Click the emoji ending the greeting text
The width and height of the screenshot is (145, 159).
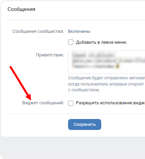tap(118, 66)
